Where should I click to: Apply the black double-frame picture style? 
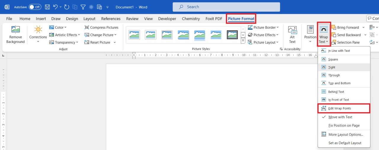232,35
